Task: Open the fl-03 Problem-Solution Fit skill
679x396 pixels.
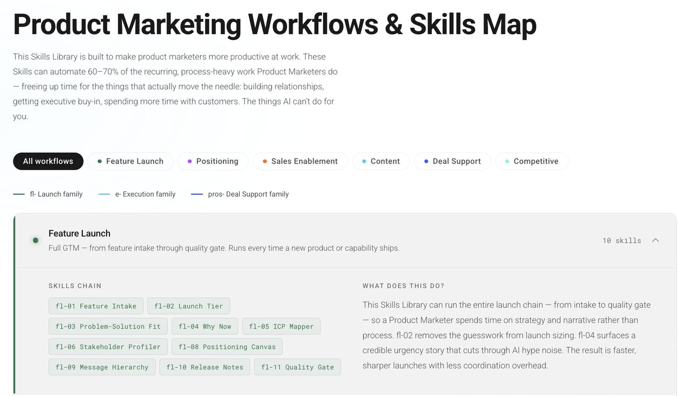Action: pos(108,326)
